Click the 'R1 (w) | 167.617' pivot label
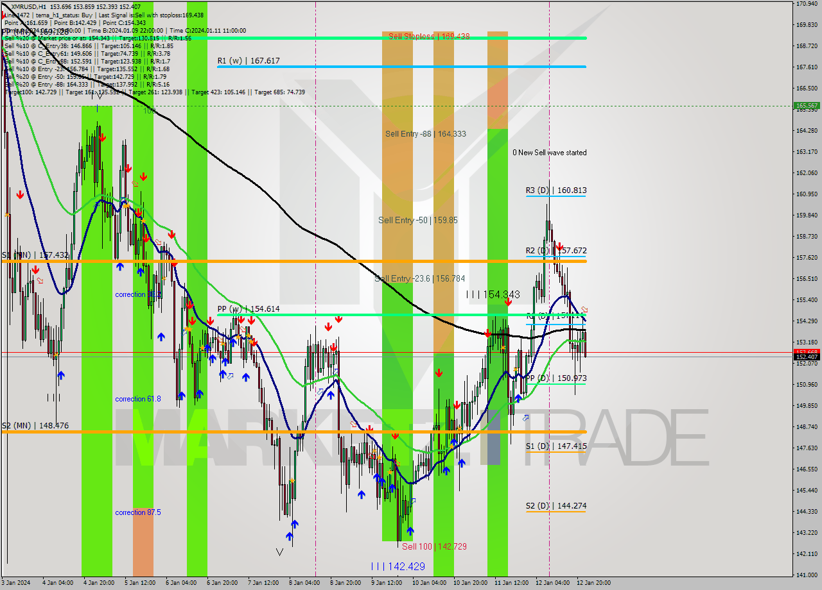822x590 pixels. [x=248, y=61]
